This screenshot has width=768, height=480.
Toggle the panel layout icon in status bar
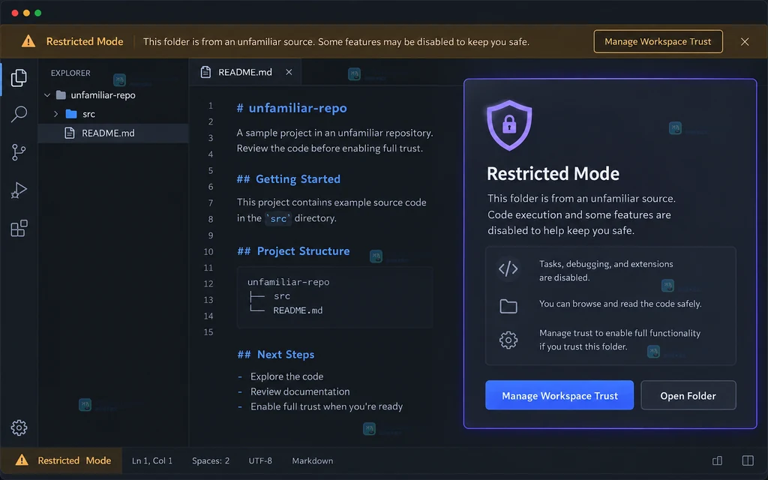[x=717, y=460]
